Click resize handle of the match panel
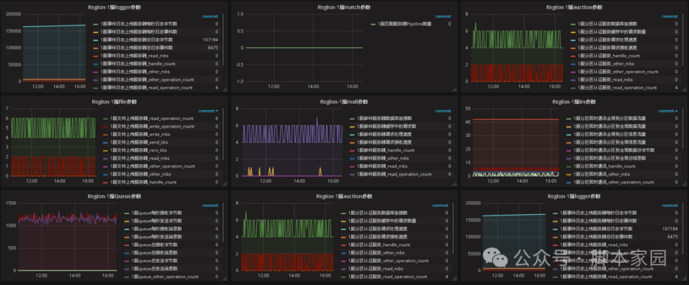Image resolution: width=689 pixels, height=285 pixels. tap(454, 90)
